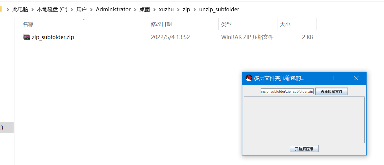Image resolution: width=384 pixels, height=165 pixels.
Task: Sort by 类型 column header
Action: (x=226, y=24)
